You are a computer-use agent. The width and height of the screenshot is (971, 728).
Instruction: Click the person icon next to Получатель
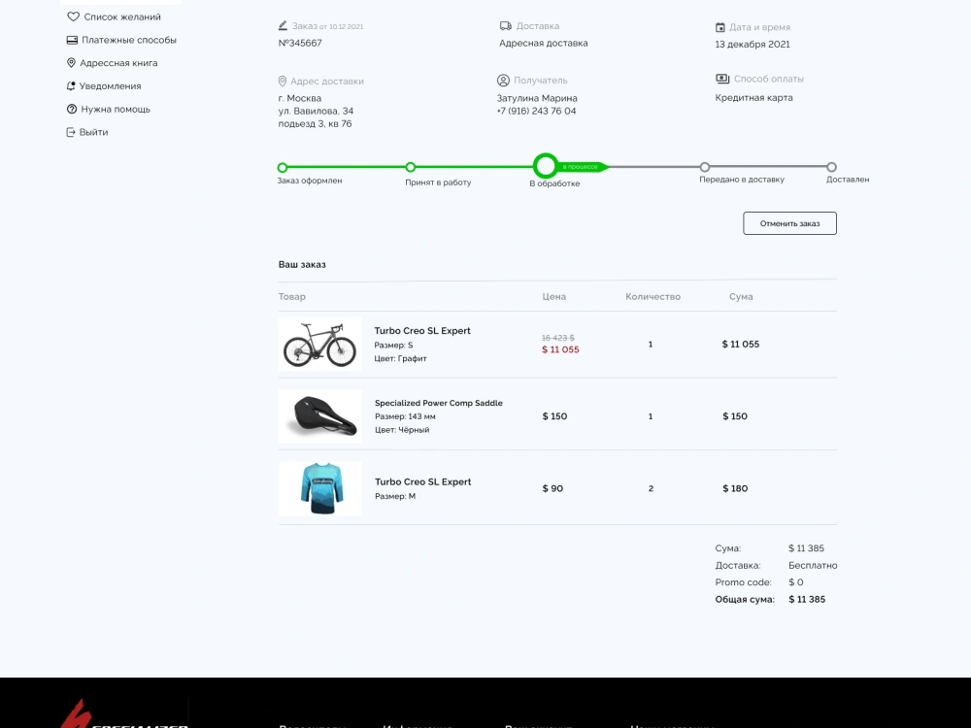tap(503, 81)
